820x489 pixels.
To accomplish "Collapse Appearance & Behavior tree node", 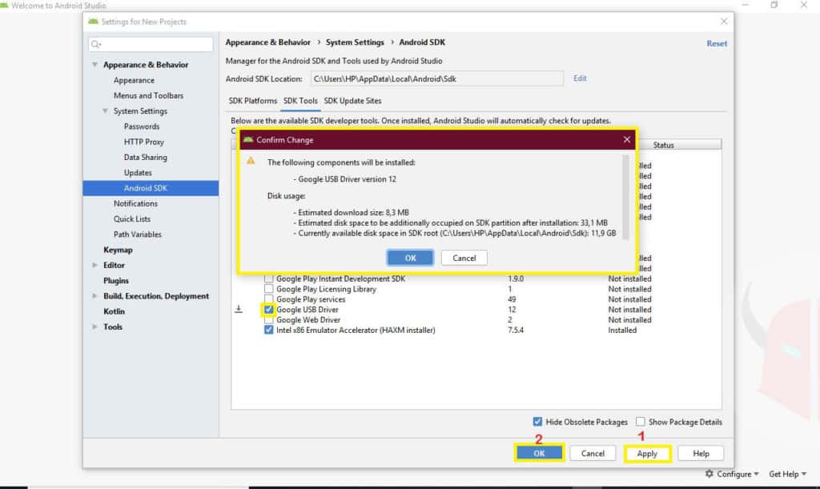I will coord(94,65).
